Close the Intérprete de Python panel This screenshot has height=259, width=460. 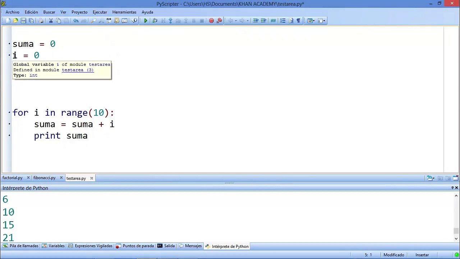(457, 188)
